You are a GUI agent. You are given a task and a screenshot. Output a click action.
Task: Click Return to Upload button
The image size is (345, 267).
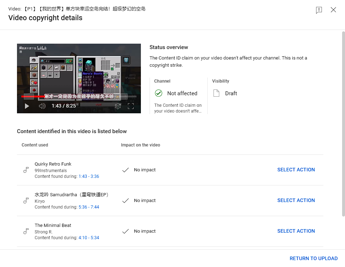pyautogui.click(x=313, y=258)
